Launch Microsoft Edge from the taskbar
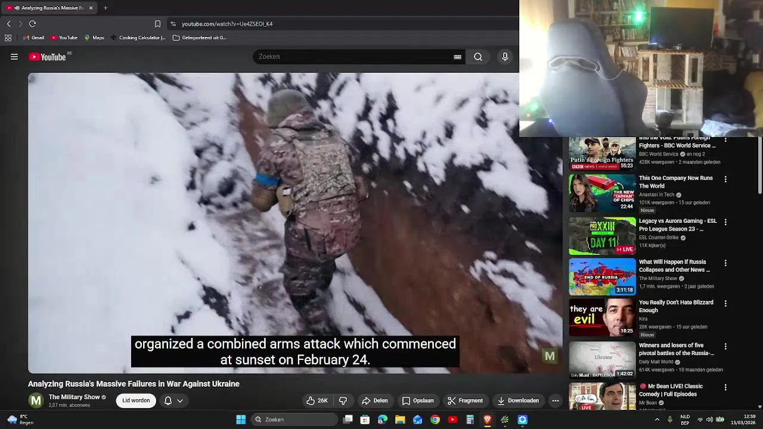Viewport: 763px width, 429px height. coord(383,419)
